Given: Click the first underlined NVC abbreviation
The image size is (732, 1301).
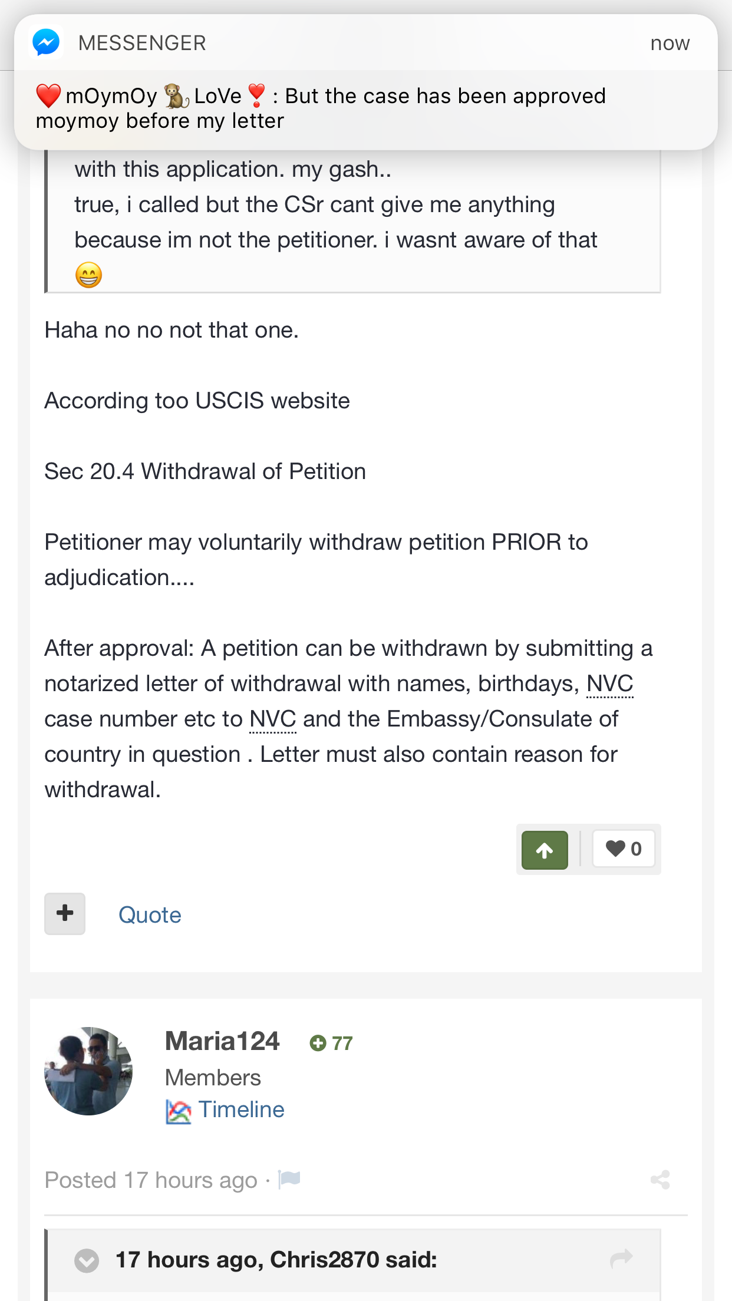Looking at the screenshot, I should [x=610, y=684].
